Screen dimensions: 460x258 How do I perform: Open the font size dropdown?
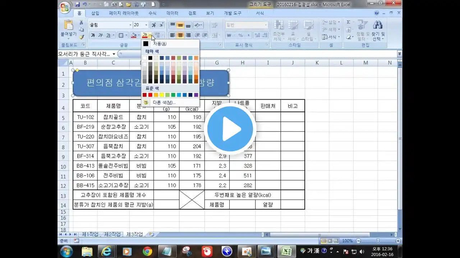146,25
